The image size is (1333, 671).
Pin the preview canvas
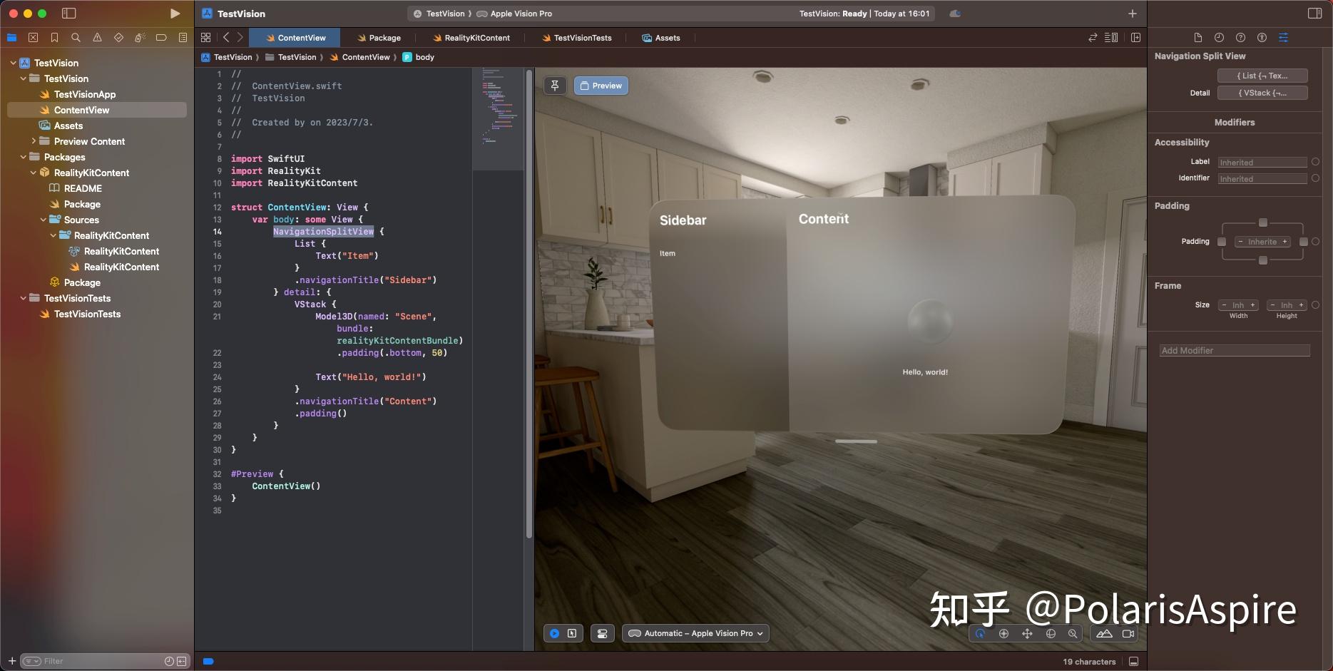point(555,86)
